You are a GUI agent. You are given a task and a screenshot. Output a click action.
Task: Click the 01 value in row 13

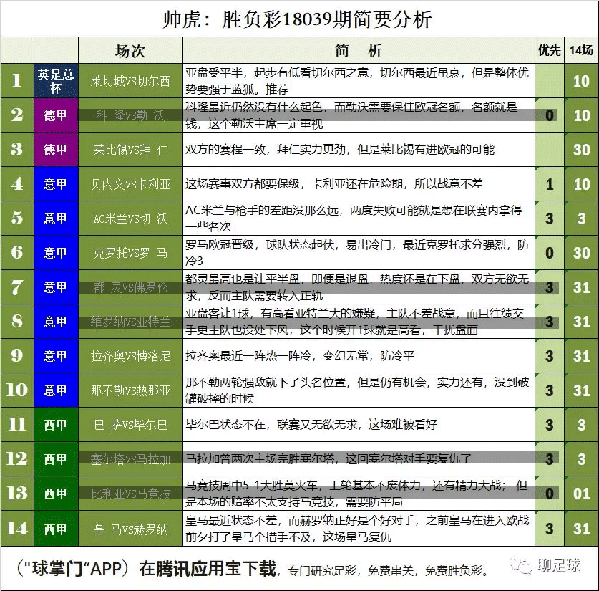click(x=580, y=494)
